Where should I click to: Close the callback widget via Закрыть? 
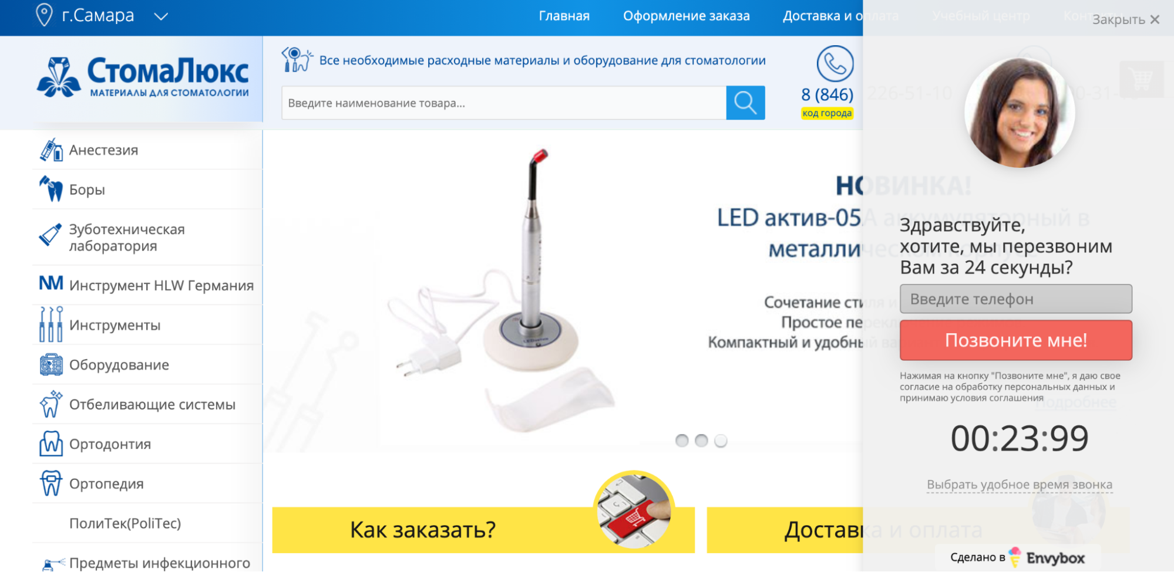click(x=1126, y=19)
